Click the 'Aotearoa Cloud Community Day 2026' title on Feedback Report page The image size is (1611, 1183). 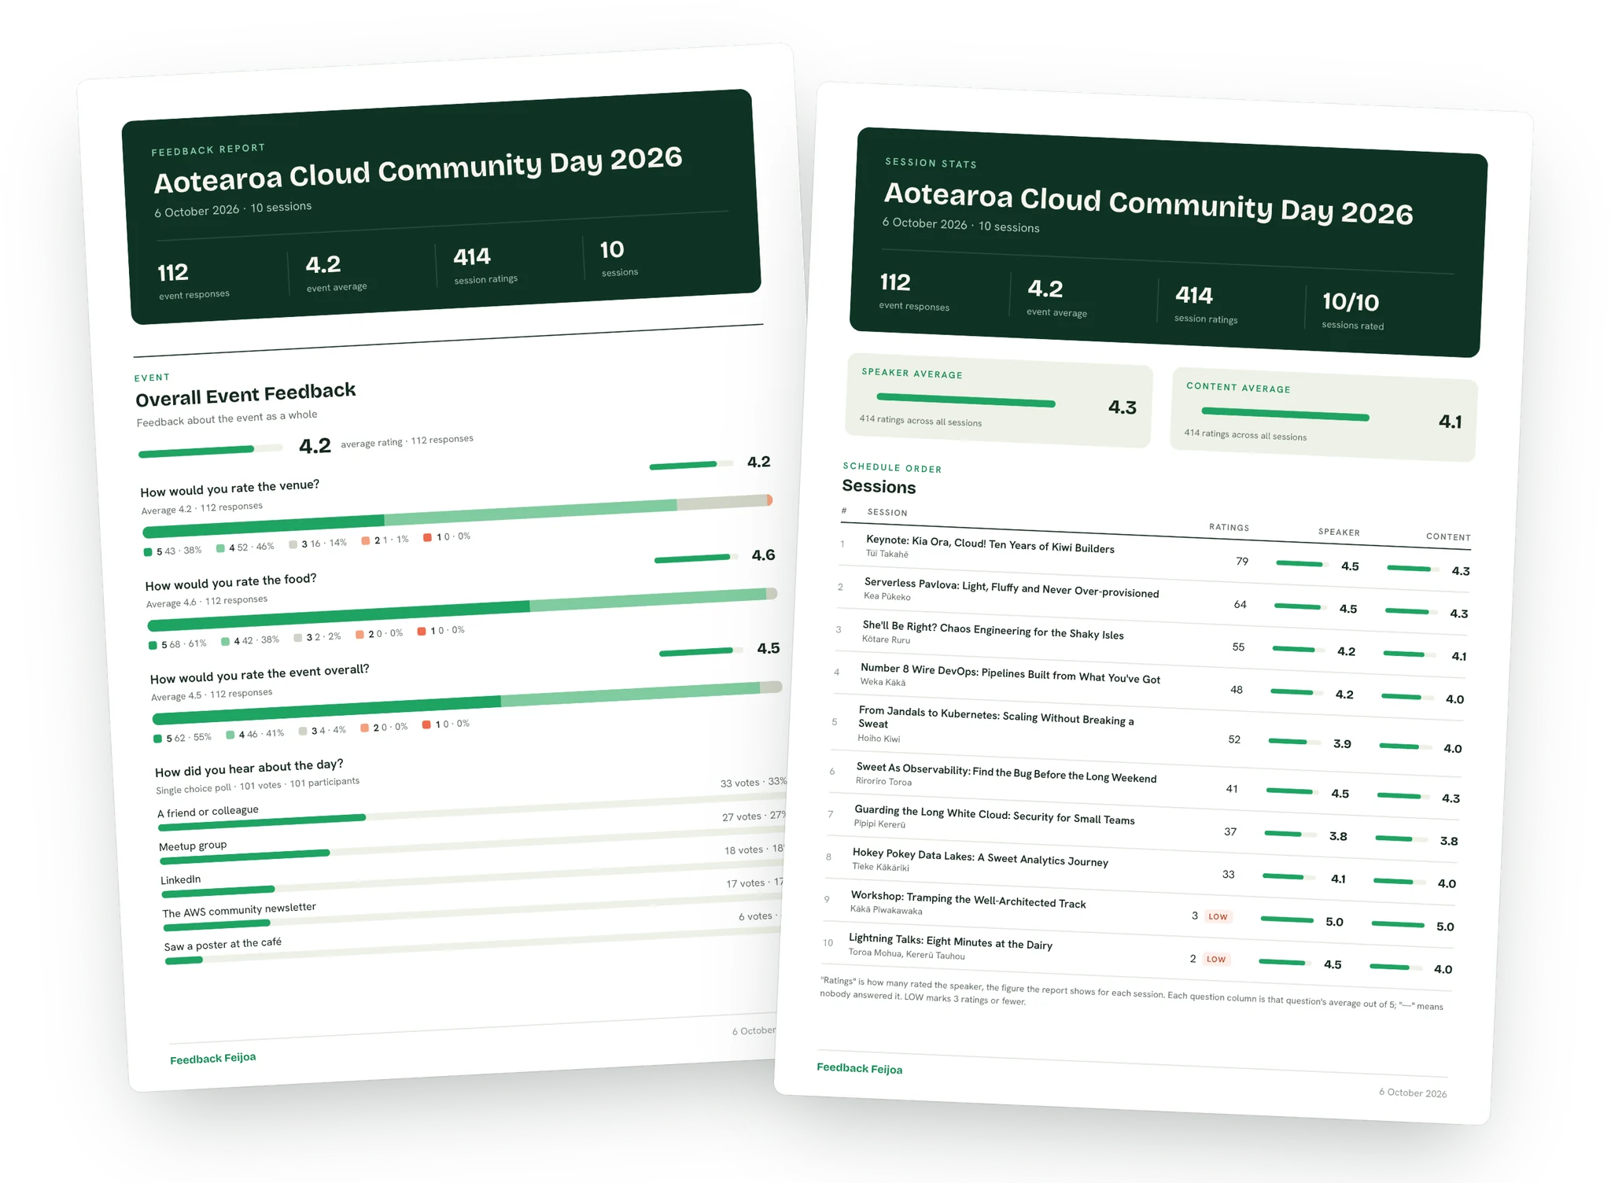click(418, 169)
